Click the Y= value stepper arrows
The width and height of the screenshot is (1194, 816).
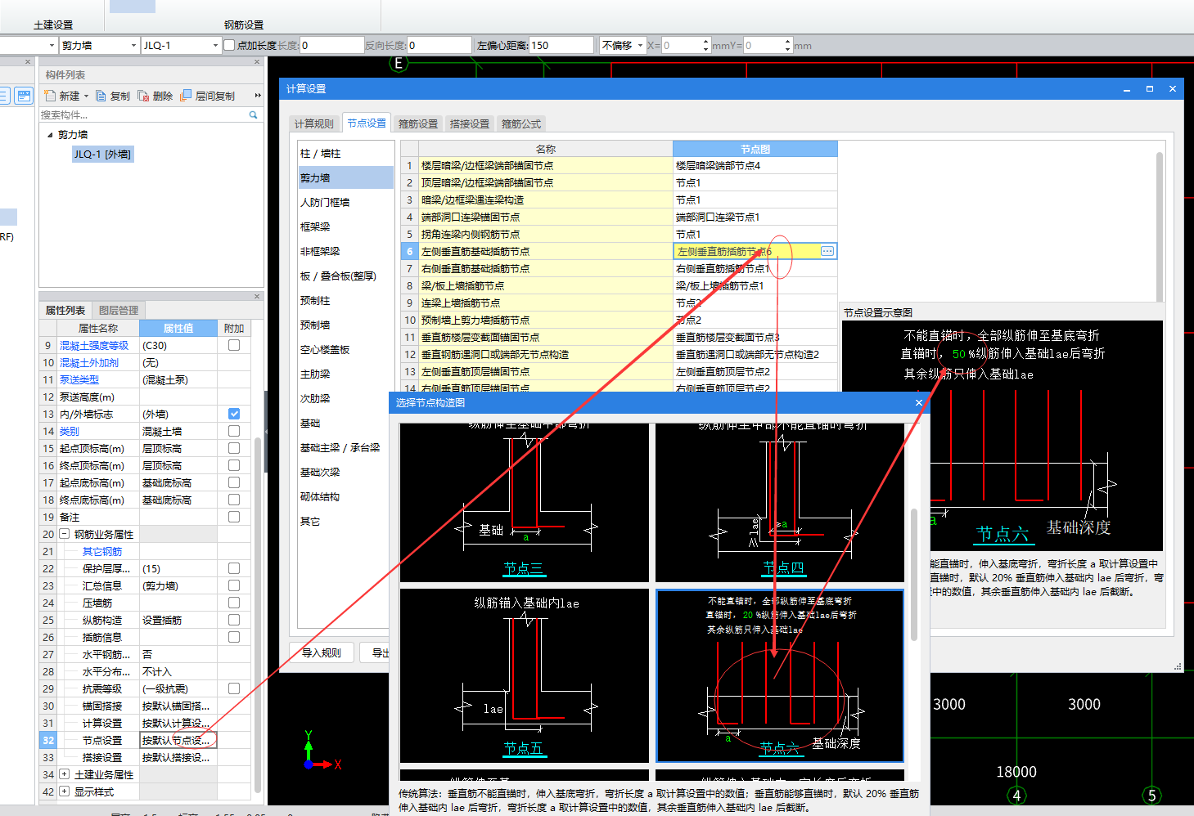pyautogui.click(x=787, y=46)
